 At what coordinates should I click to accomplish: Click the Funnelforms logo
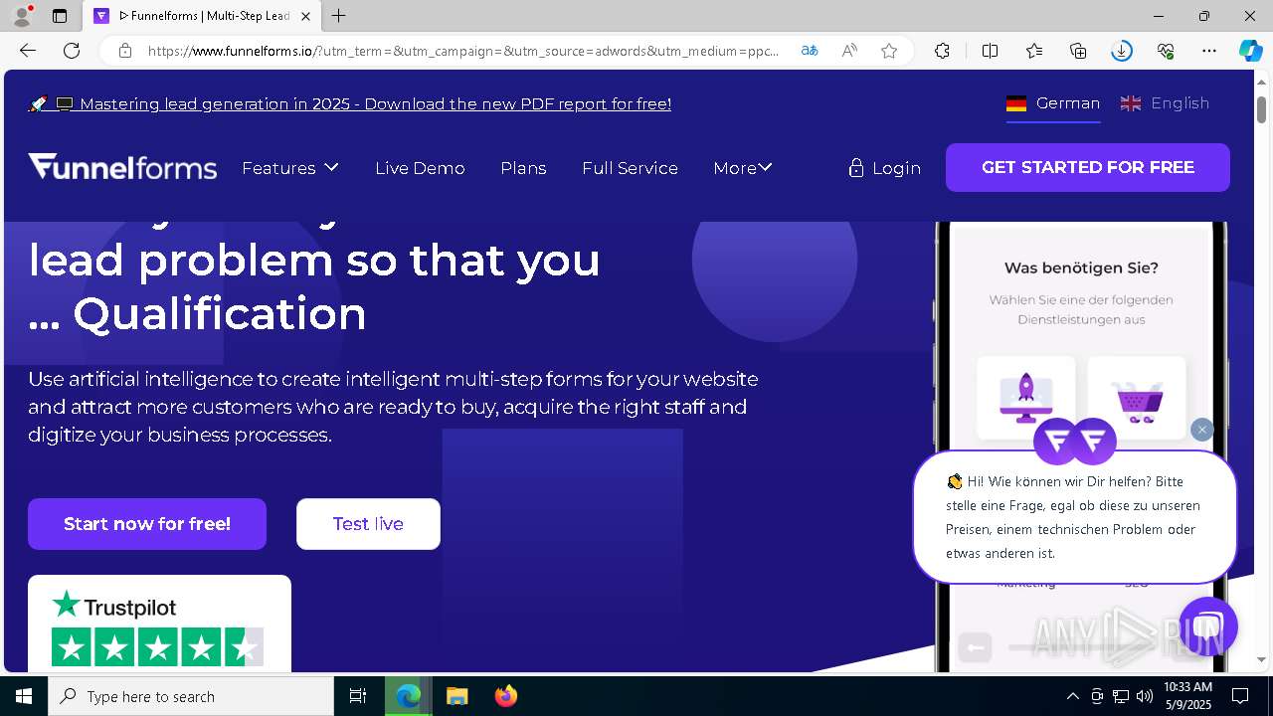click(x=122, y=167)
